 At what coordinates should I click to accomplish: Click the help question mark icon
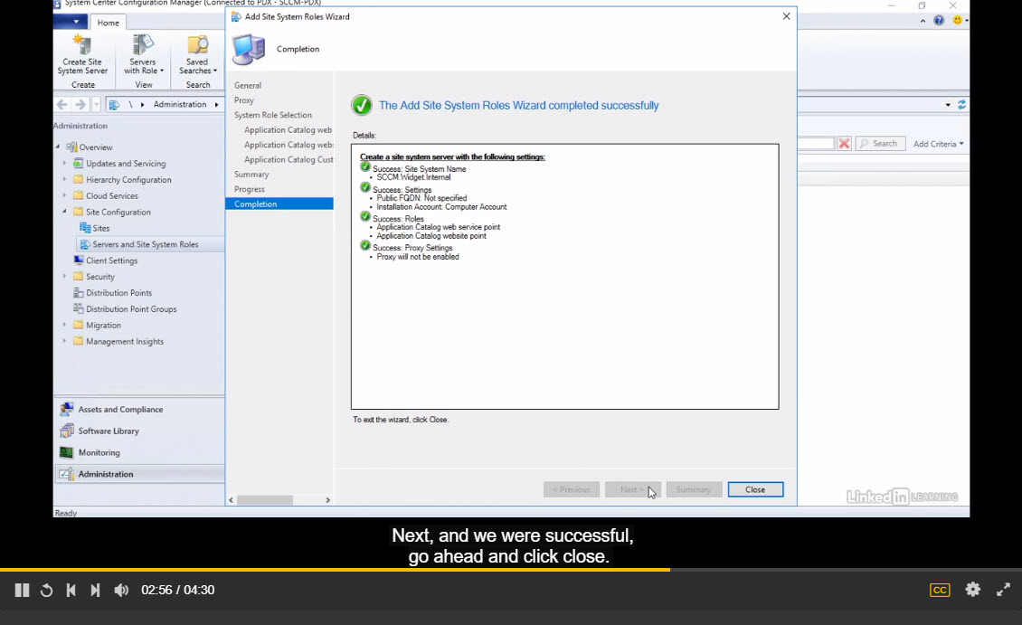(939, 20)
